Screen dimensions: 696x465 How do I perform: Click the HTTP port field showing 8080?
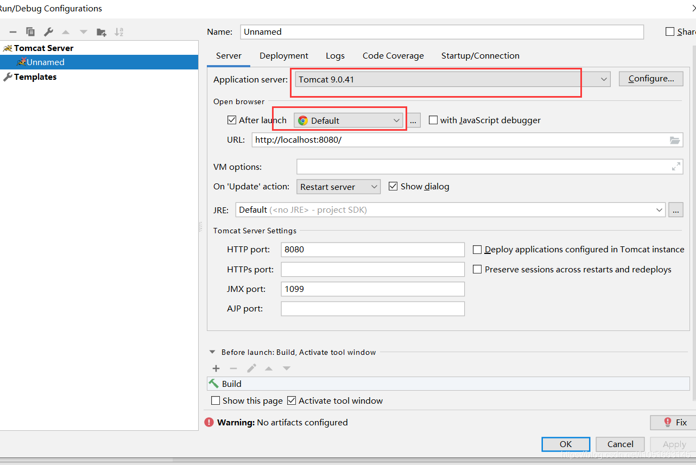click(x=373, y=250)
